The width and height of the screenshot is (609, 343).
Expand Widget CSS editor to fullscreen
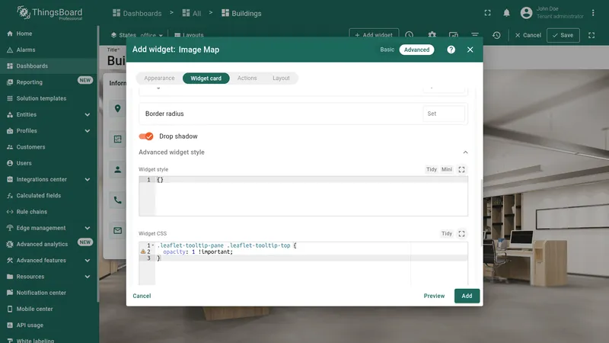click(x=461, y=234)
